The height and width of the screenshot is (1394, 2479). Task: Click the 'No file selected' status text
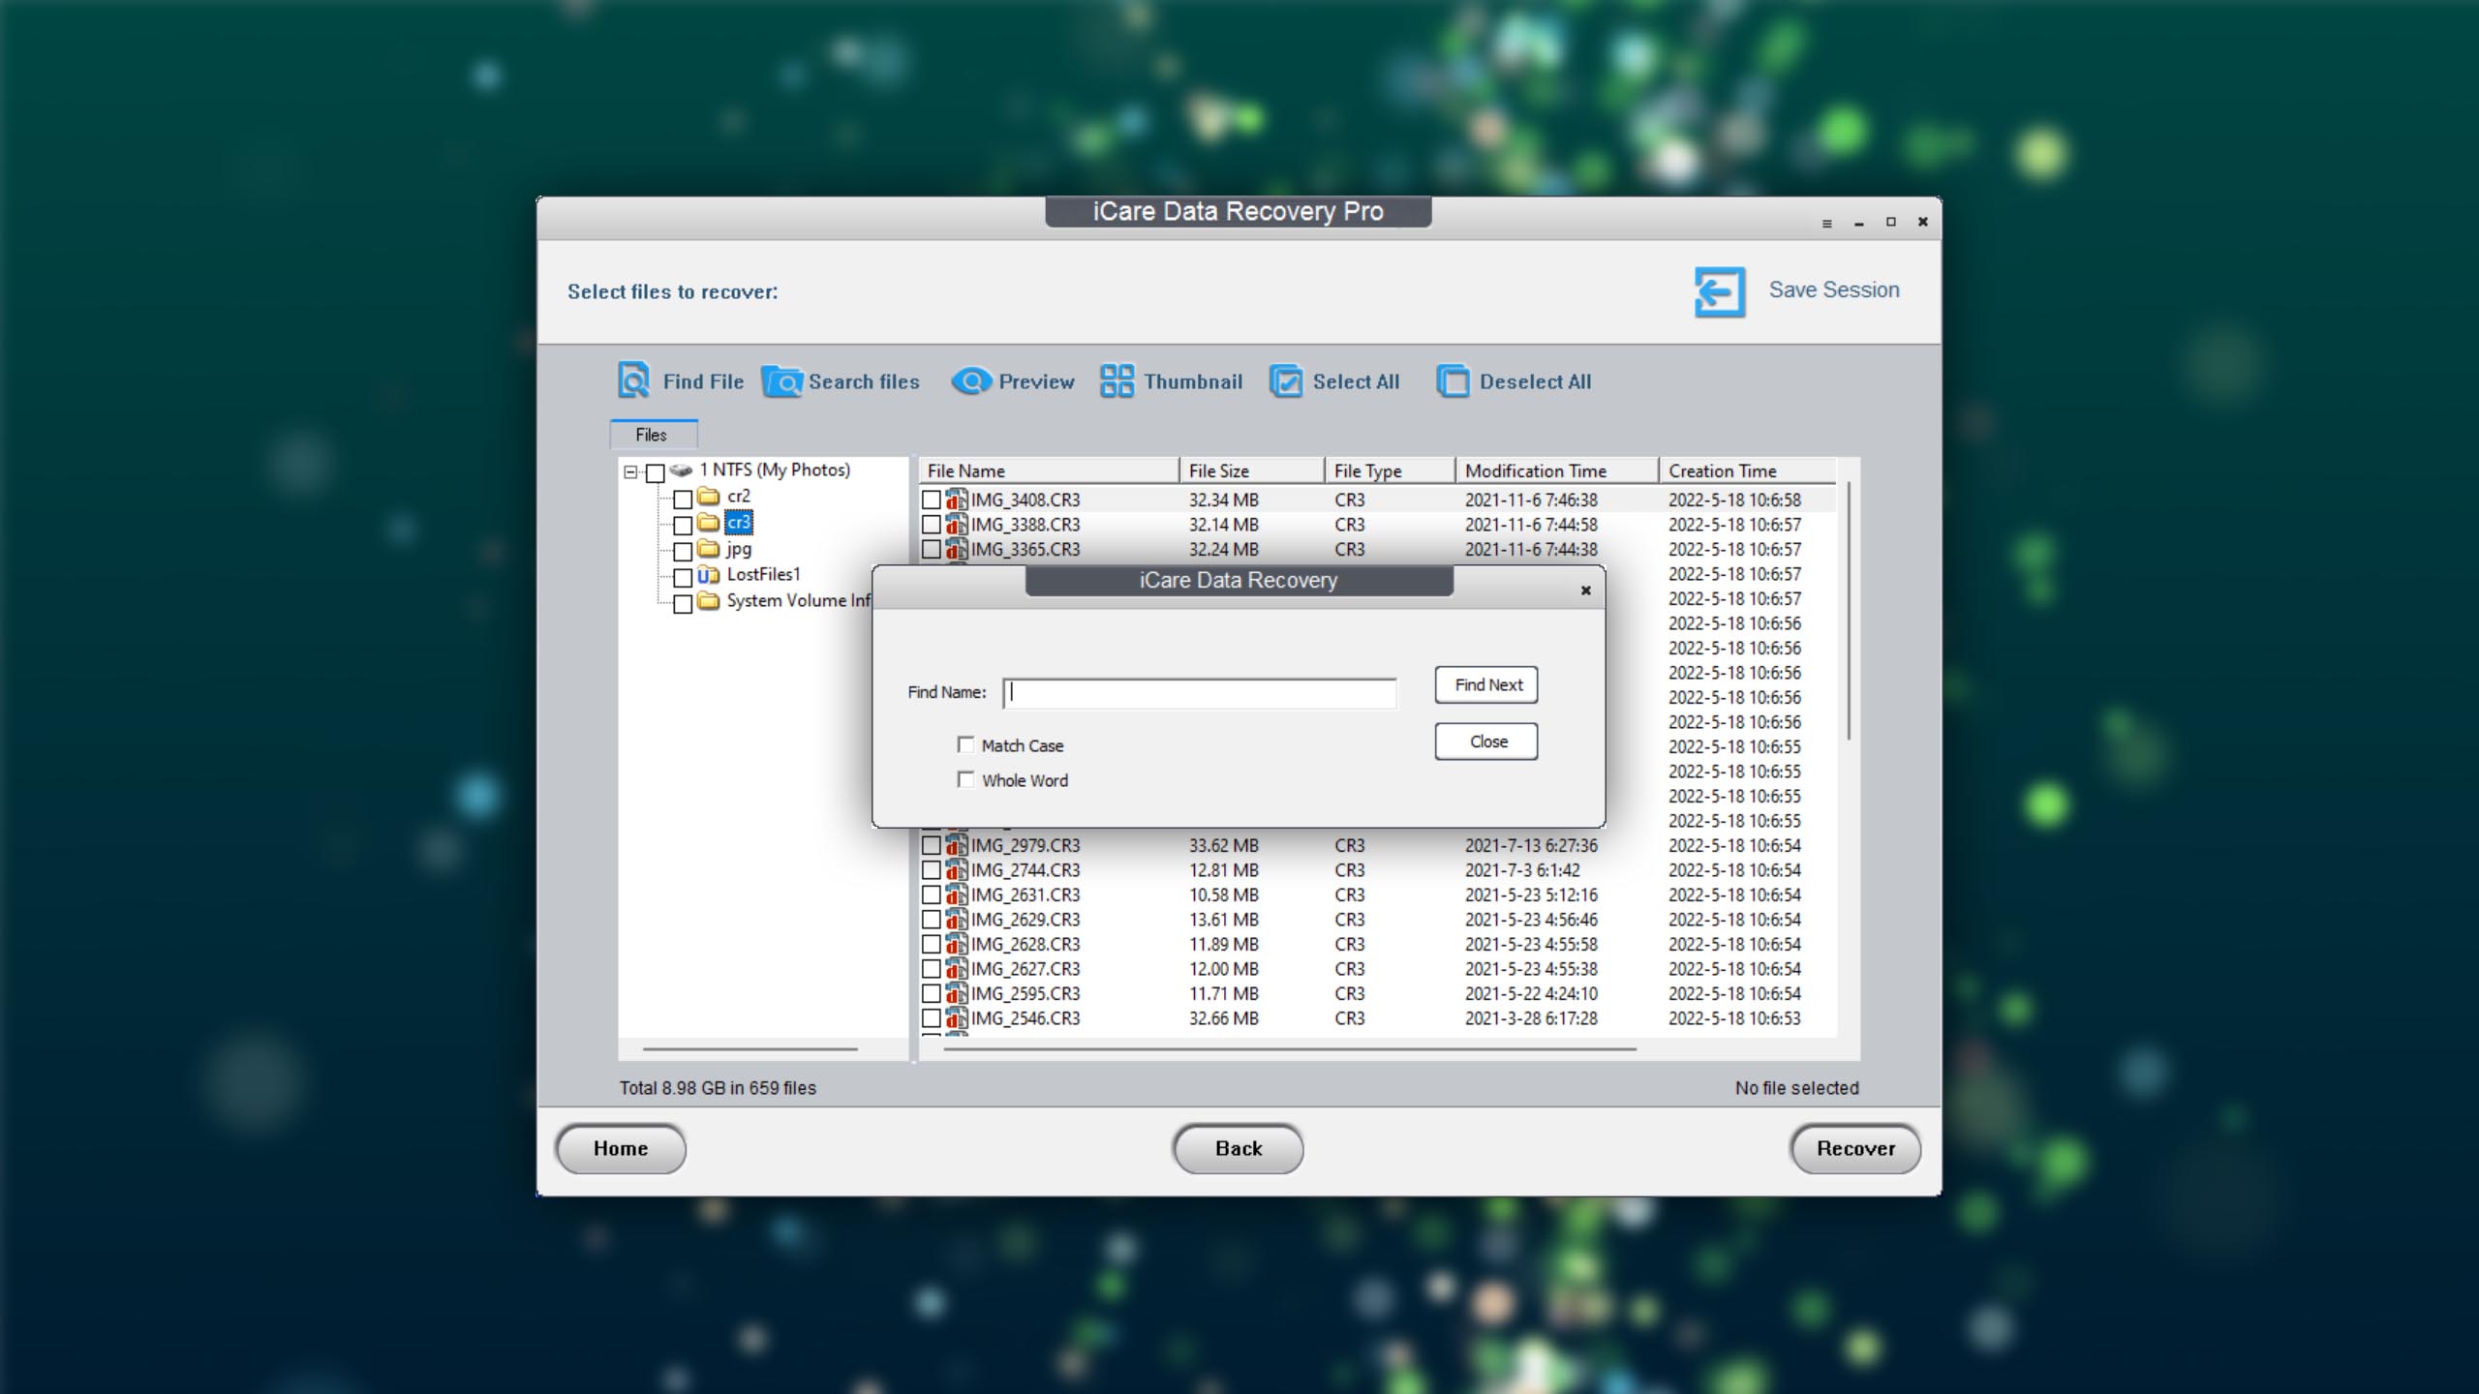pos(1796,1088)
